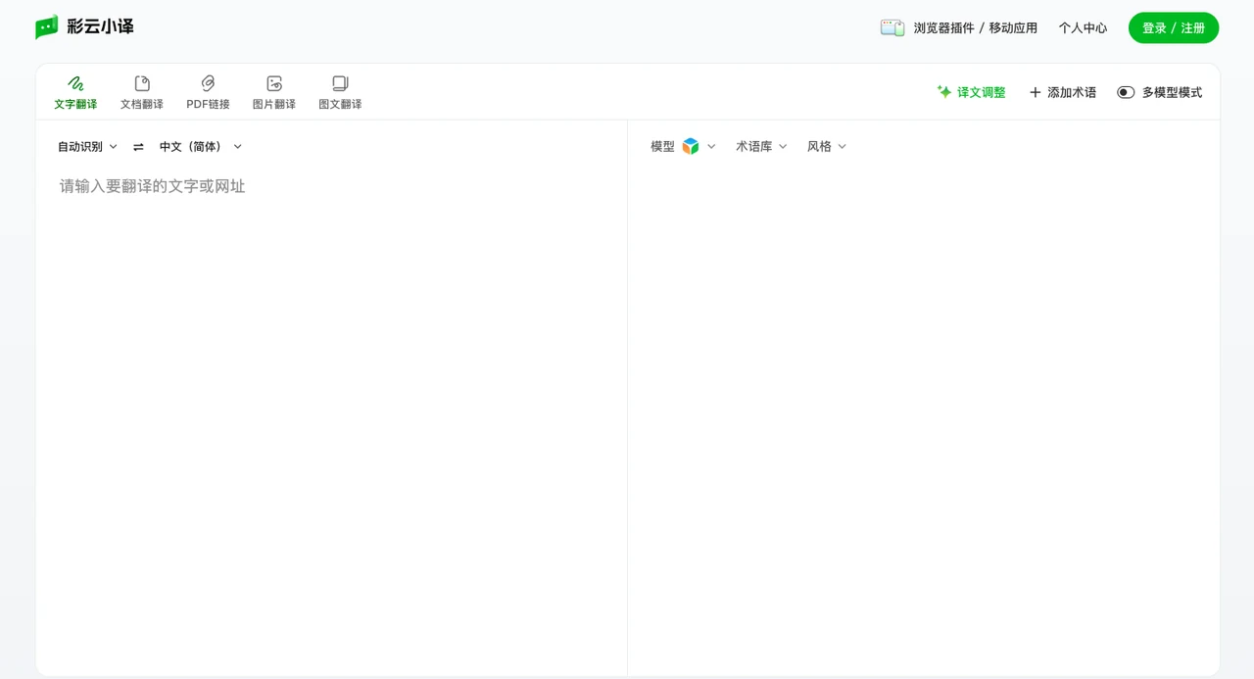The height and width of the screenshot is (679, 1254).
Task: Click the 彩云小译 green logo icon
Action: pyautogui.click(x=47, y=26)
